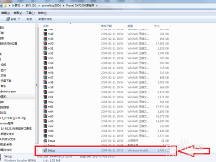Expand breadcrumb arrow after Protel DXP2004原程序

[x=97, y=6]
